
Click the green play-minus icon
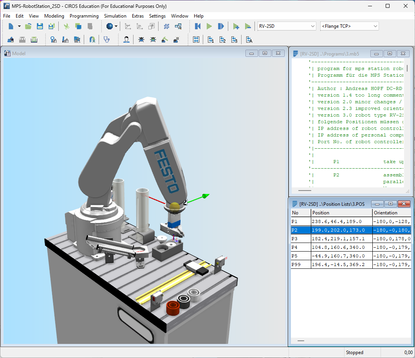(248, 26)
